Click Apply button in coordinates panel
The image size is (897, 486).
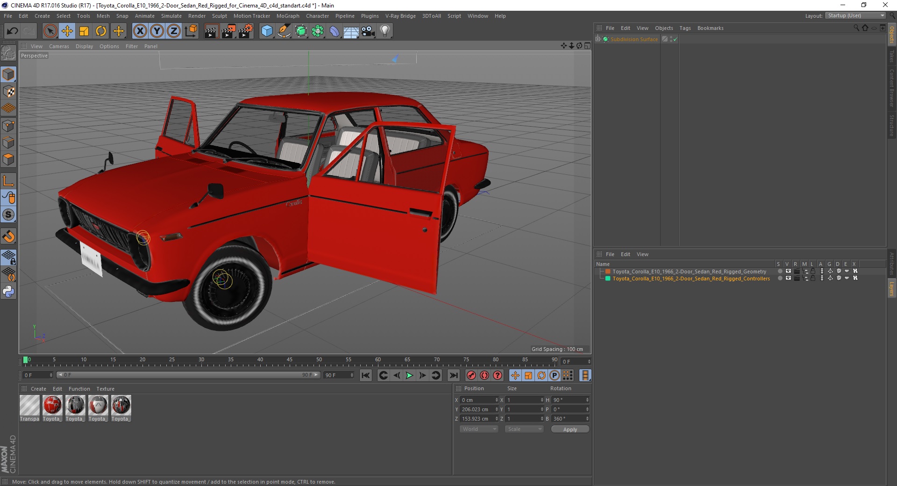[x=570, y=429]
